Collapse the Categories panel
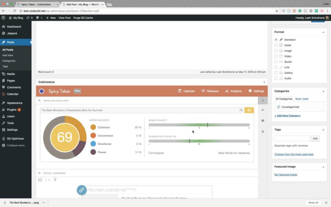Image resolution: width=331 pixels, height=207 pixels. (323, 91)
